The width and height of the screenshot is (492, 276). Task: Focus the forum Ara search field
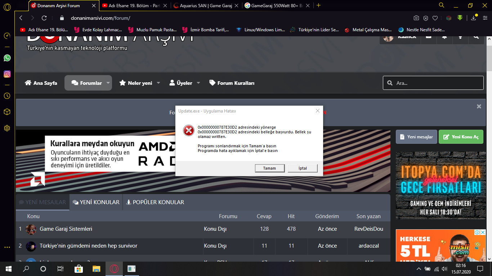[x=433, y=83]
